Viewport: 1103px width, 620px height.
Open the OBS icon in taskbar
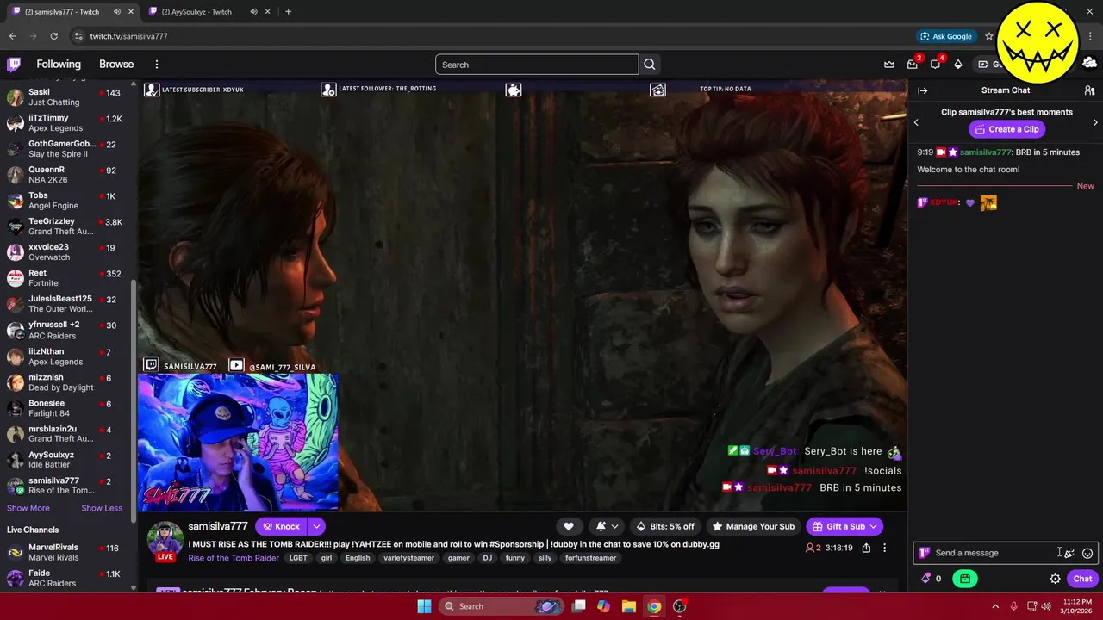[679, 606]
